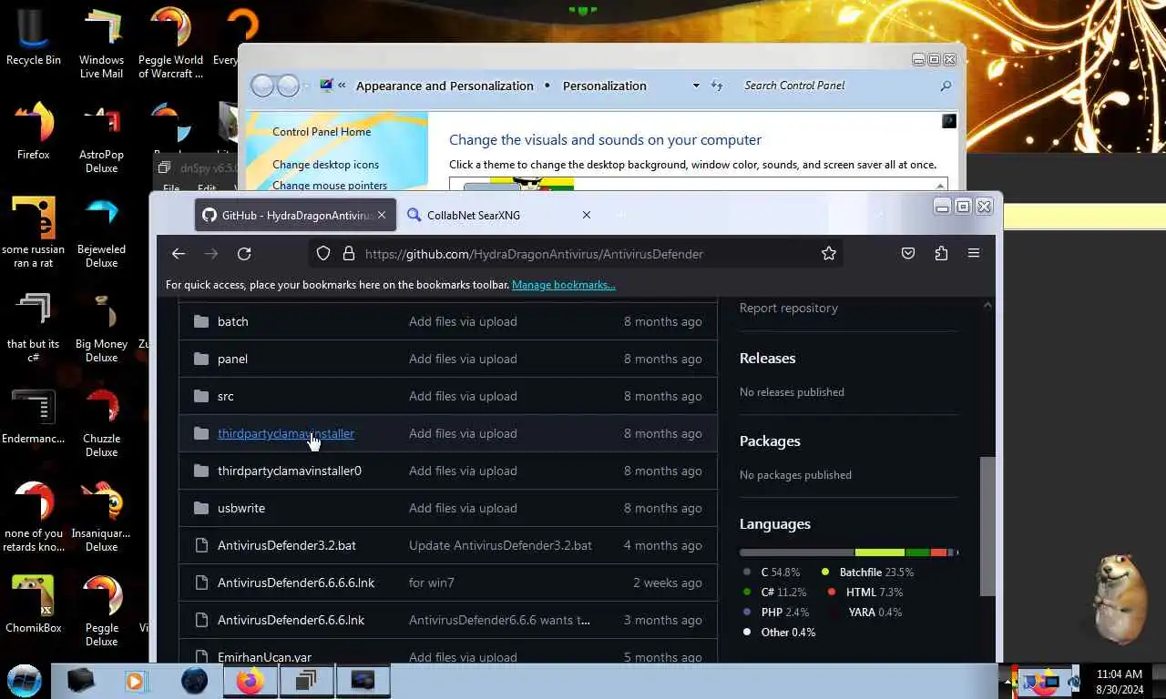This screenshot has height=699, width=1166.
Task: Click the folder icon beside batch
Action: 201,321
